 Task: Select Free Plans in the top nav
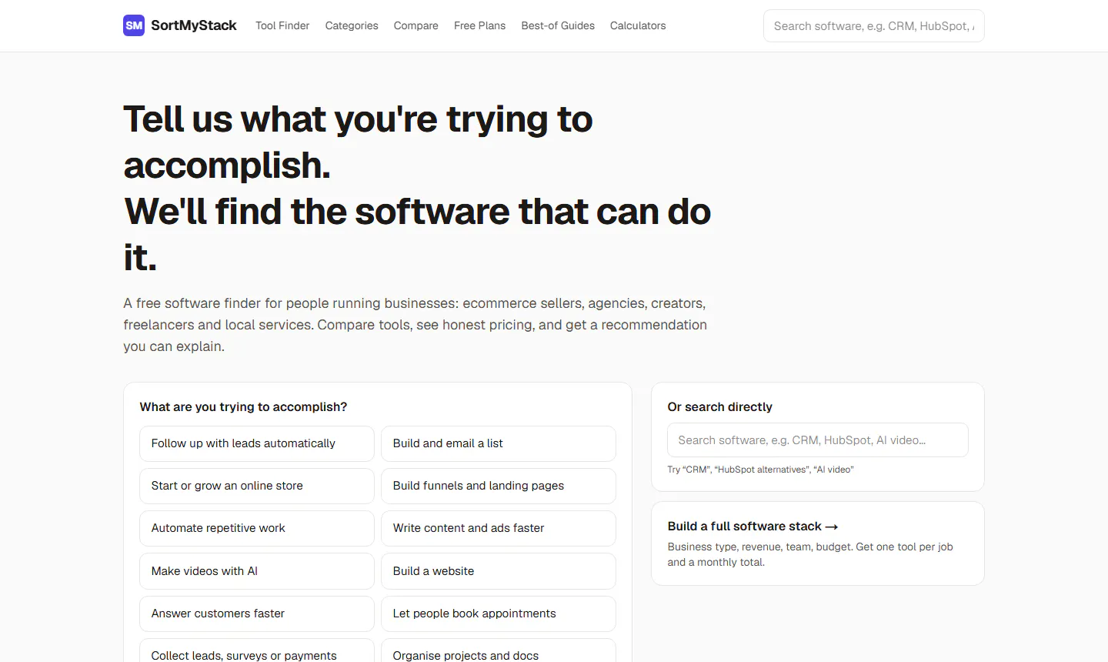[480, 25]
